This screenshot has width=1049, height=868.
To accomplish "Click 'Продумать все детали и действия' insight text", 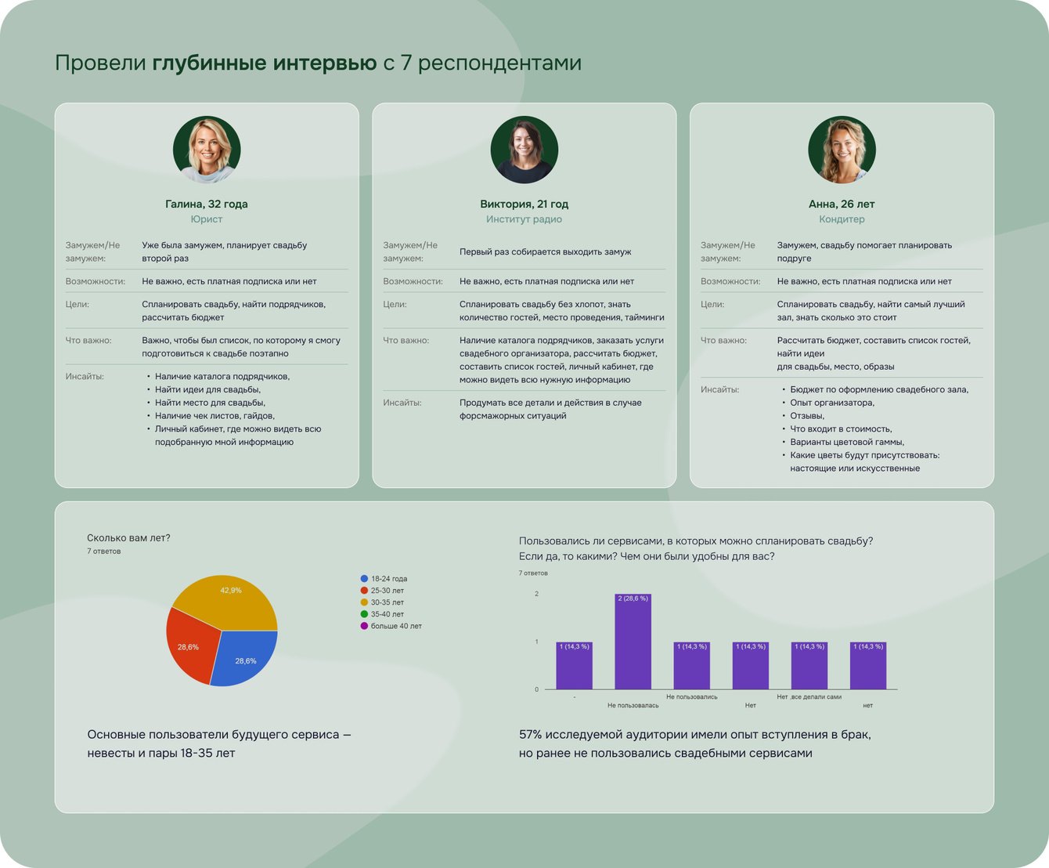I will tap(550, 409).
